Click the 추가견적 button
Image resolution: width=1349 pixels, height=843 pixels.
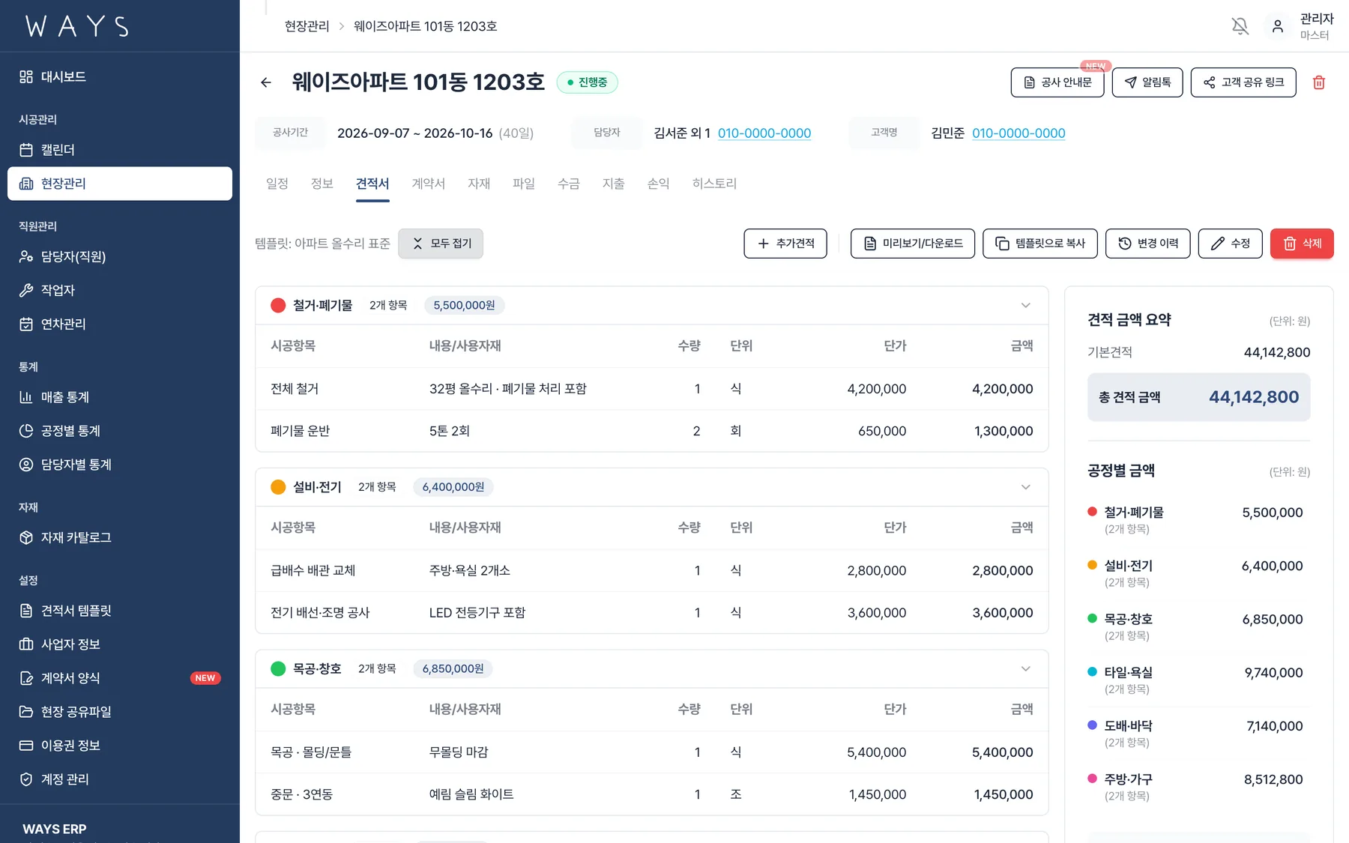[x=785, y=244]
